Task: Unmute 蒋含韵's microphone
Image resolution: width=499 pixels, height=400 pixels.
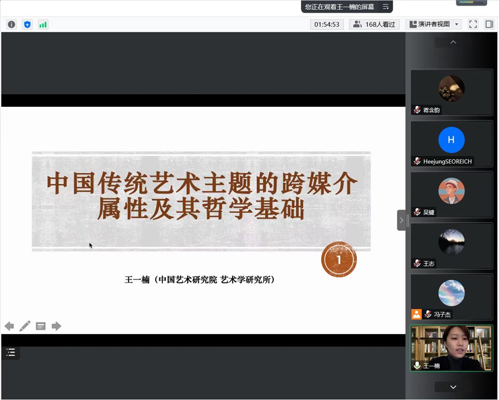Action: (x=417, y=110)
